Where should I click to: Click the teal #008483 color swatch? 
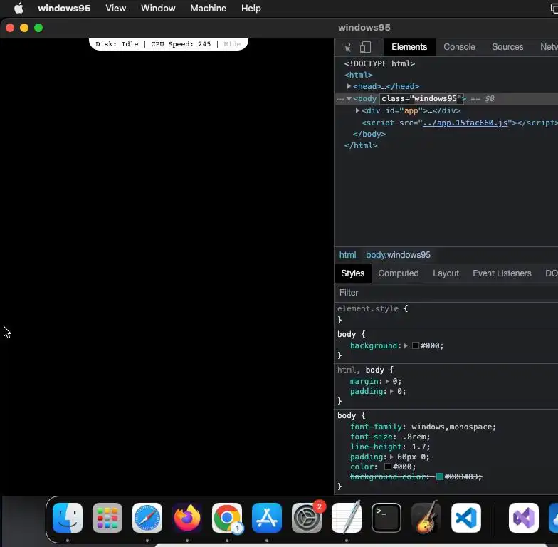(x=440, y=477)
